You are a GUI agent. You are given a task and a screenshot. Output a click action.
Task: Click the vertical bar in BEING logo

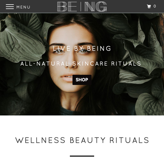(81, 7)
